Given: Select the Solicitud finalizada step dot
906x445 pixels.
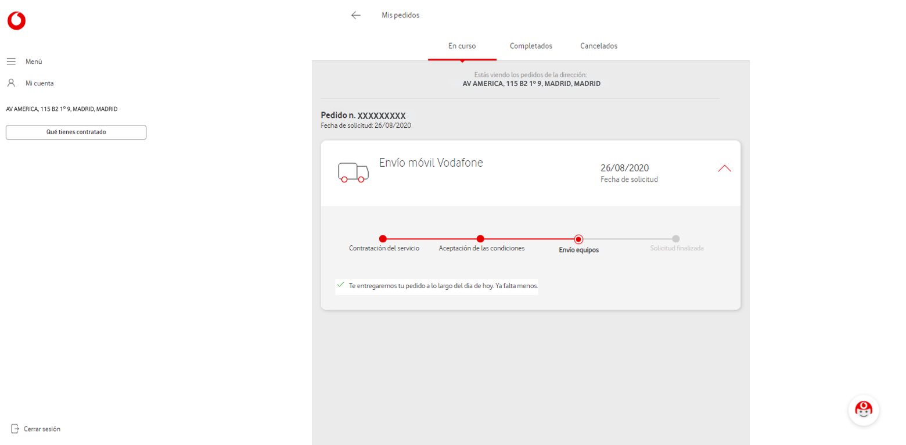Looking at the screenshot, I should pyautogui.click(x=676, y=239).
